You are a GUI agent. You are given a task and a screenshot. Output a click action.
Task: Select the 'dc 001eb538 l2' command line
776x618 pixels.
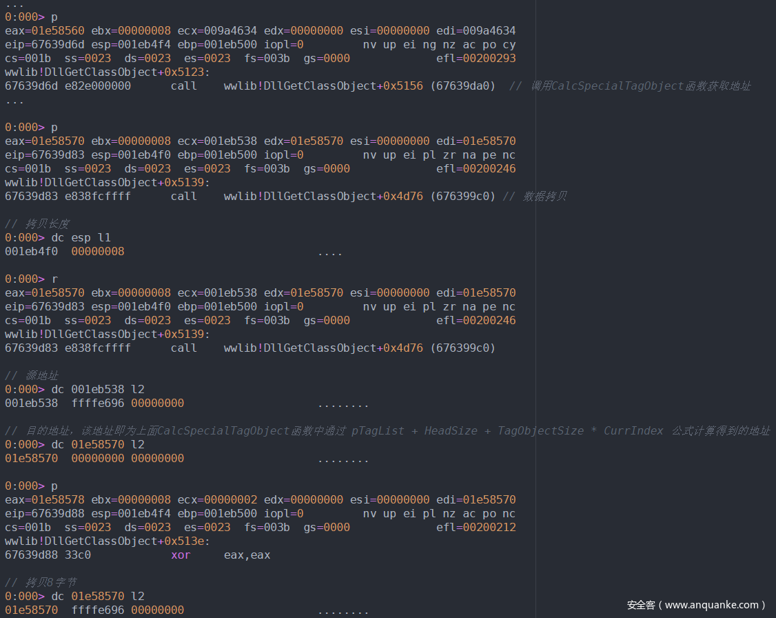(98, 390)
